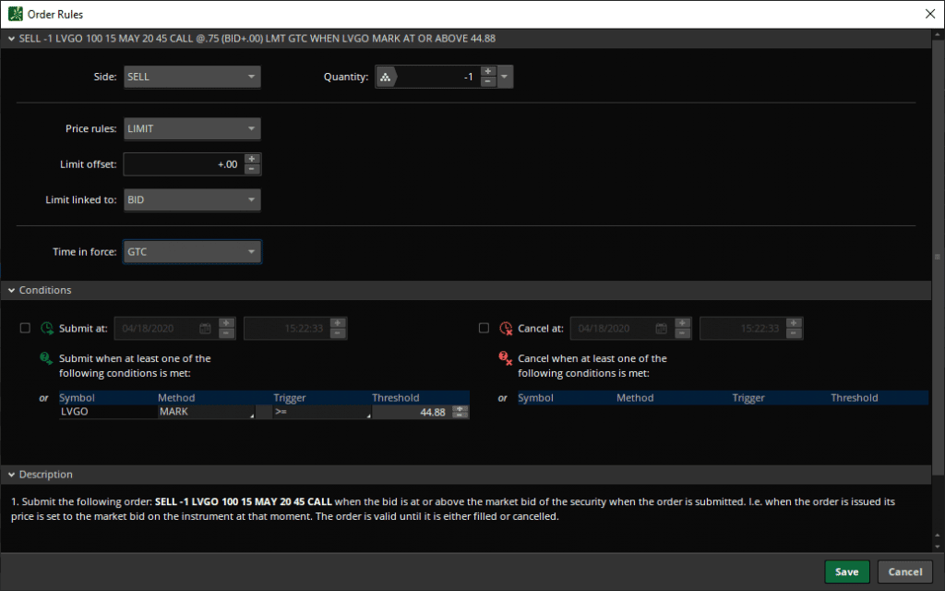
Task: Click the Order Rules title bar app icon
Action: (16, 13)
